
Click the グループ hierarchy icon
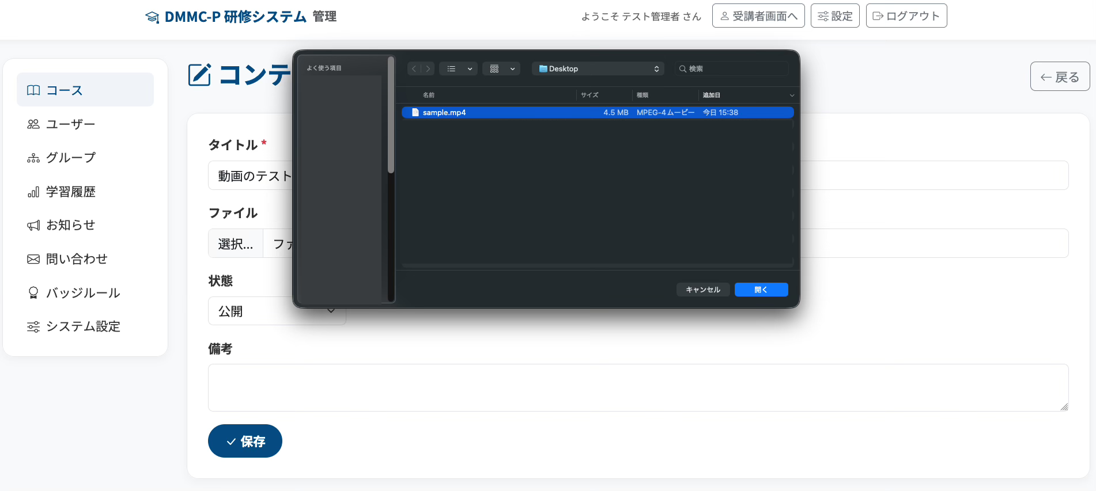(x=33, y=158)
